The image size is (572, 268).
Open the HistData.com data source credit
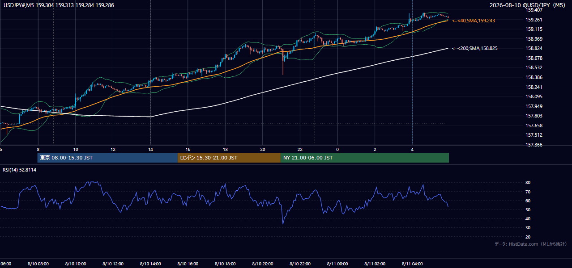(x=531, y=244)
